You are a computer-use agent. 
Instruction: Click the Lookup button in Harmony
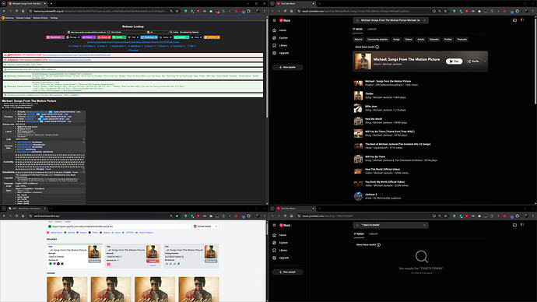[x=174, y=32]
